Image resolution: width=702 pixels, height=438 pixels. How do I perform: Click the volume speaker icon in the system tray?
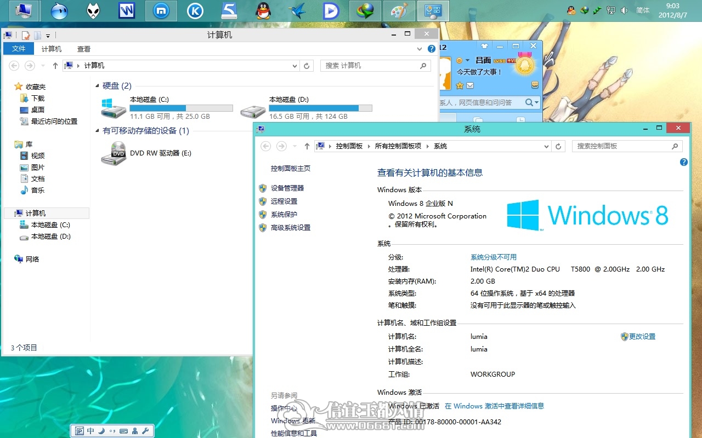[x=624, y=10]
